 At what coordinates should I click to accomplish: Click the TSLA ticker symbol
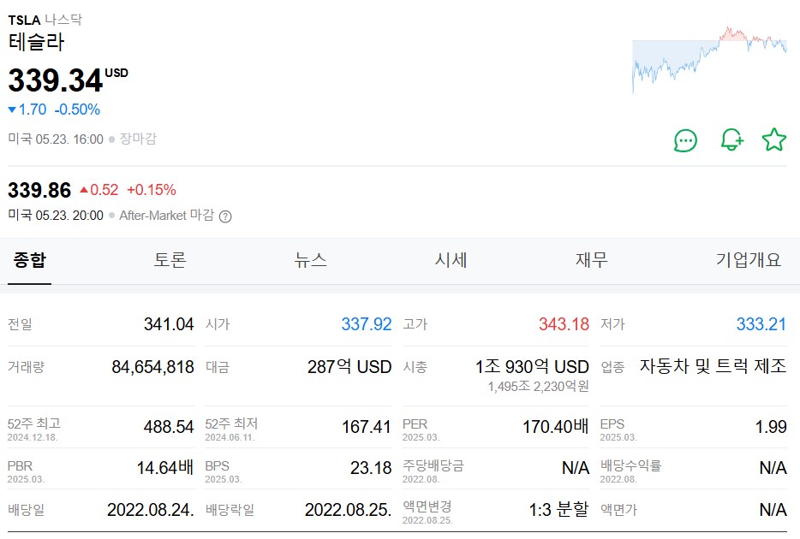(x=24, y=21)
